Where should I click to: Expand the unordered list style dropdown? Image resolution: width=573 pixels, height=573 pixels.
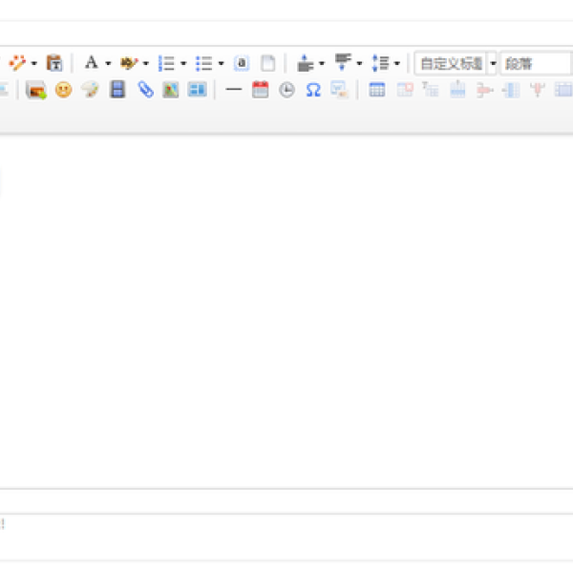tap(221, 64)
